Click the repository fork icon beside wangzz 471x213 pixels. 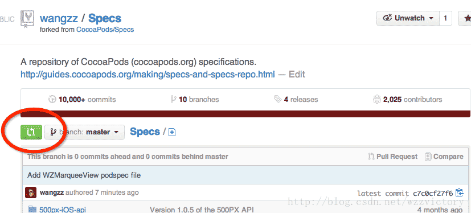[27, 19]
